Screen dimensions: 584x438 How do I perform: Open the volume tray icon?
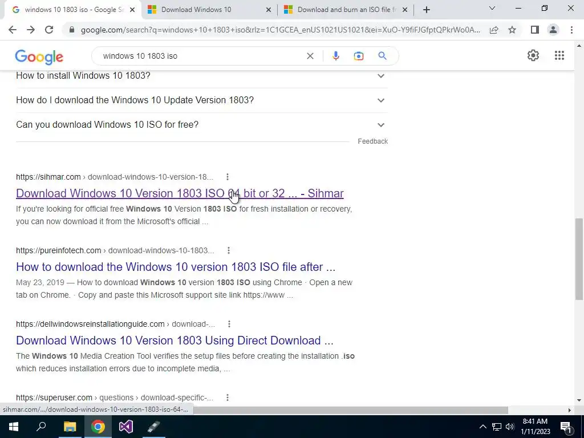point(510,427)
